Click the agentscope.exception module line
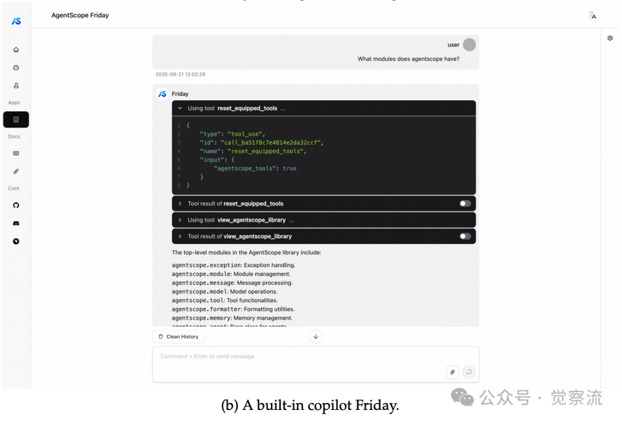 [x=234, y=265]
